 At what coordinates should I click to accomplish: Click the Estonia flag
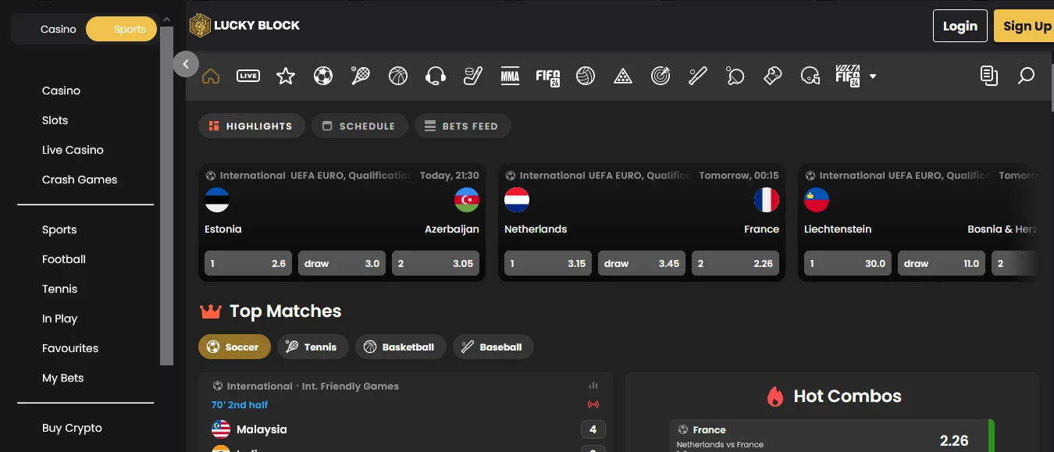pyautogui.click(x=217, y=200)
